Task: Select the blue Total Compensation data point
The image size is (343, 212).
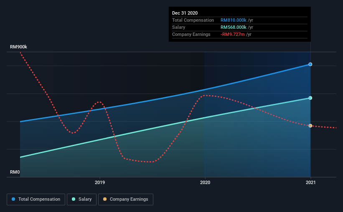Action: coord(310,64)
